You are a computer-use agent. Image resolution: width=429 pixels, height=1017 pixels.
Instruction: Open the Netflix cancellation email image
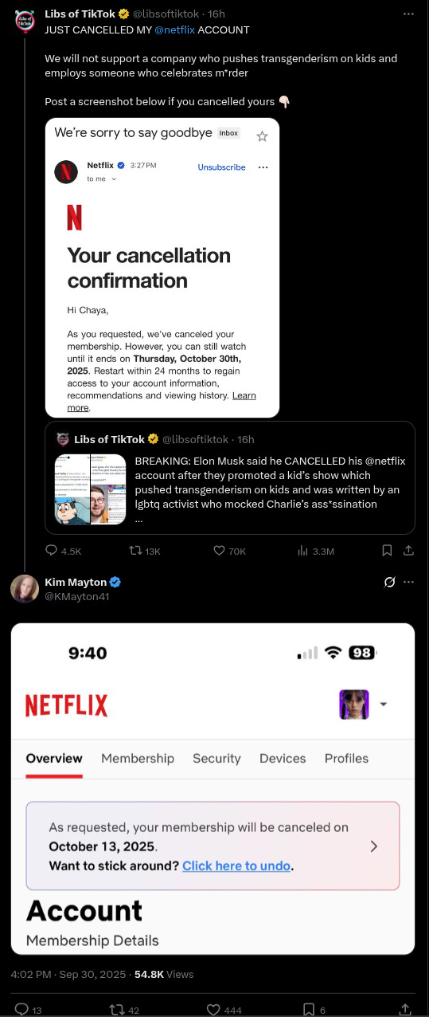162,268
